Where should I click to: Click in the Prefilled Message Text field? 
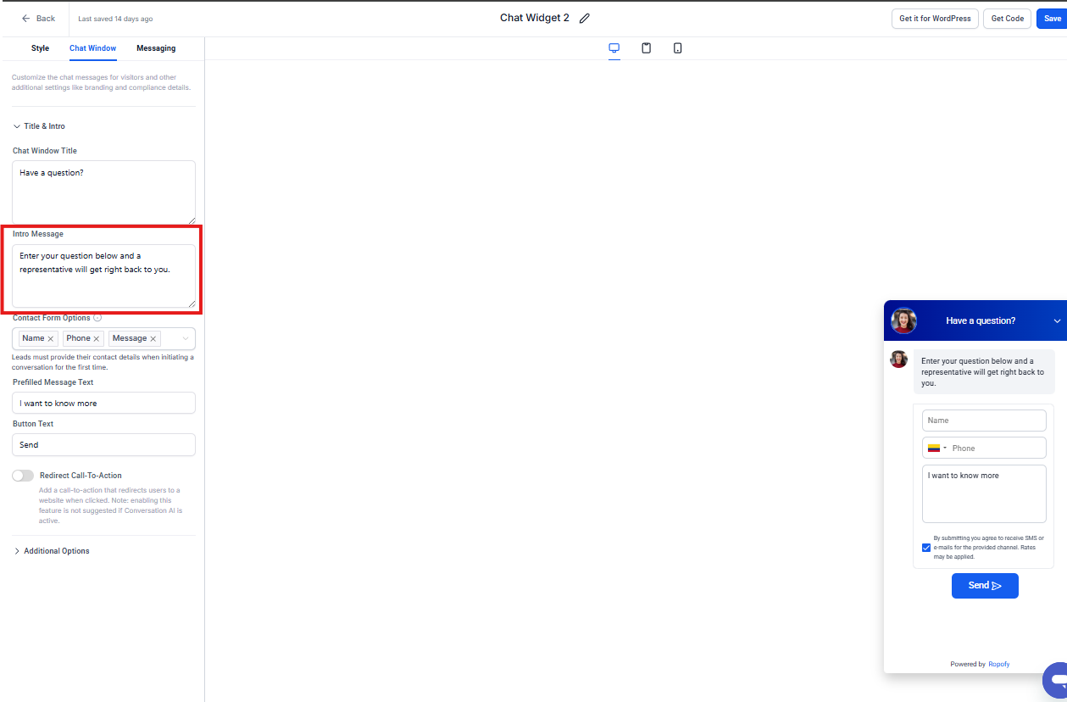click(103, 404)
